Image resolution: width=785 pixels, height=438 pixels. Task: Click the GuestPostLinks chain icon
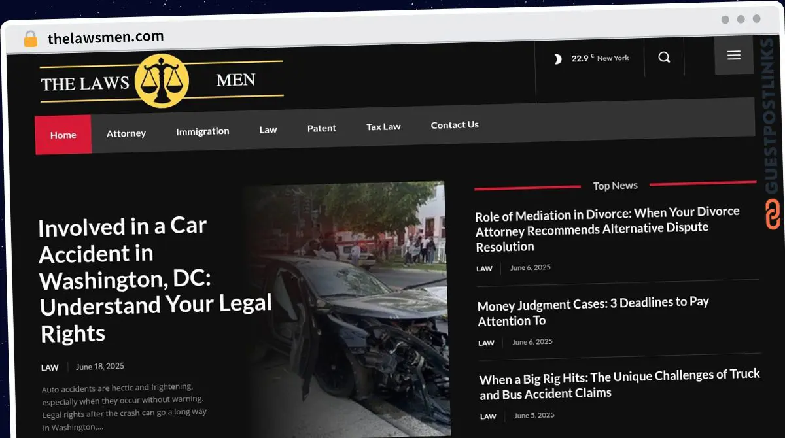773,214
